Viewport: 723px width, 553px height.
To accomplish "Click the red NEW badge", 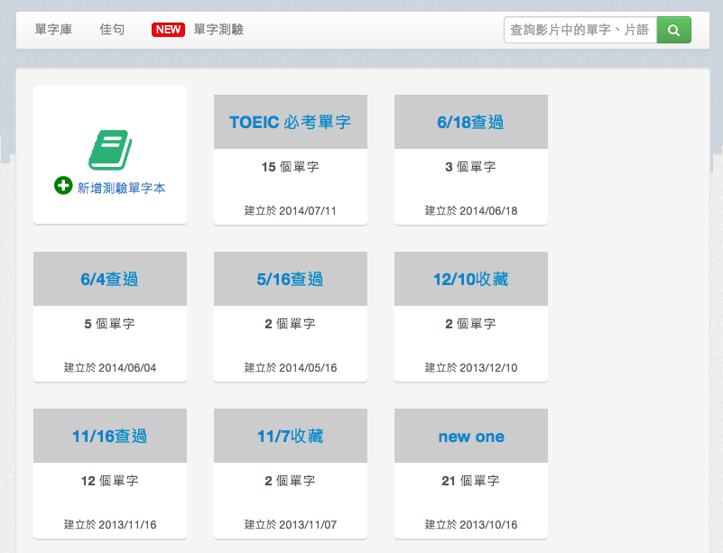I will 169,30.
